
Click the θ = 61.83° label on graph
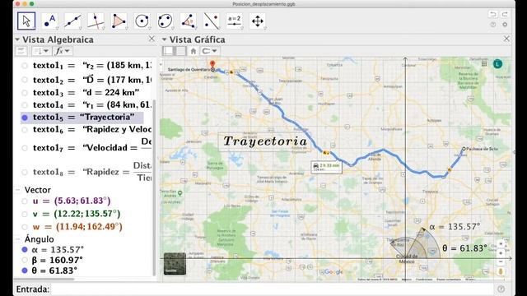tap(464, 248)
